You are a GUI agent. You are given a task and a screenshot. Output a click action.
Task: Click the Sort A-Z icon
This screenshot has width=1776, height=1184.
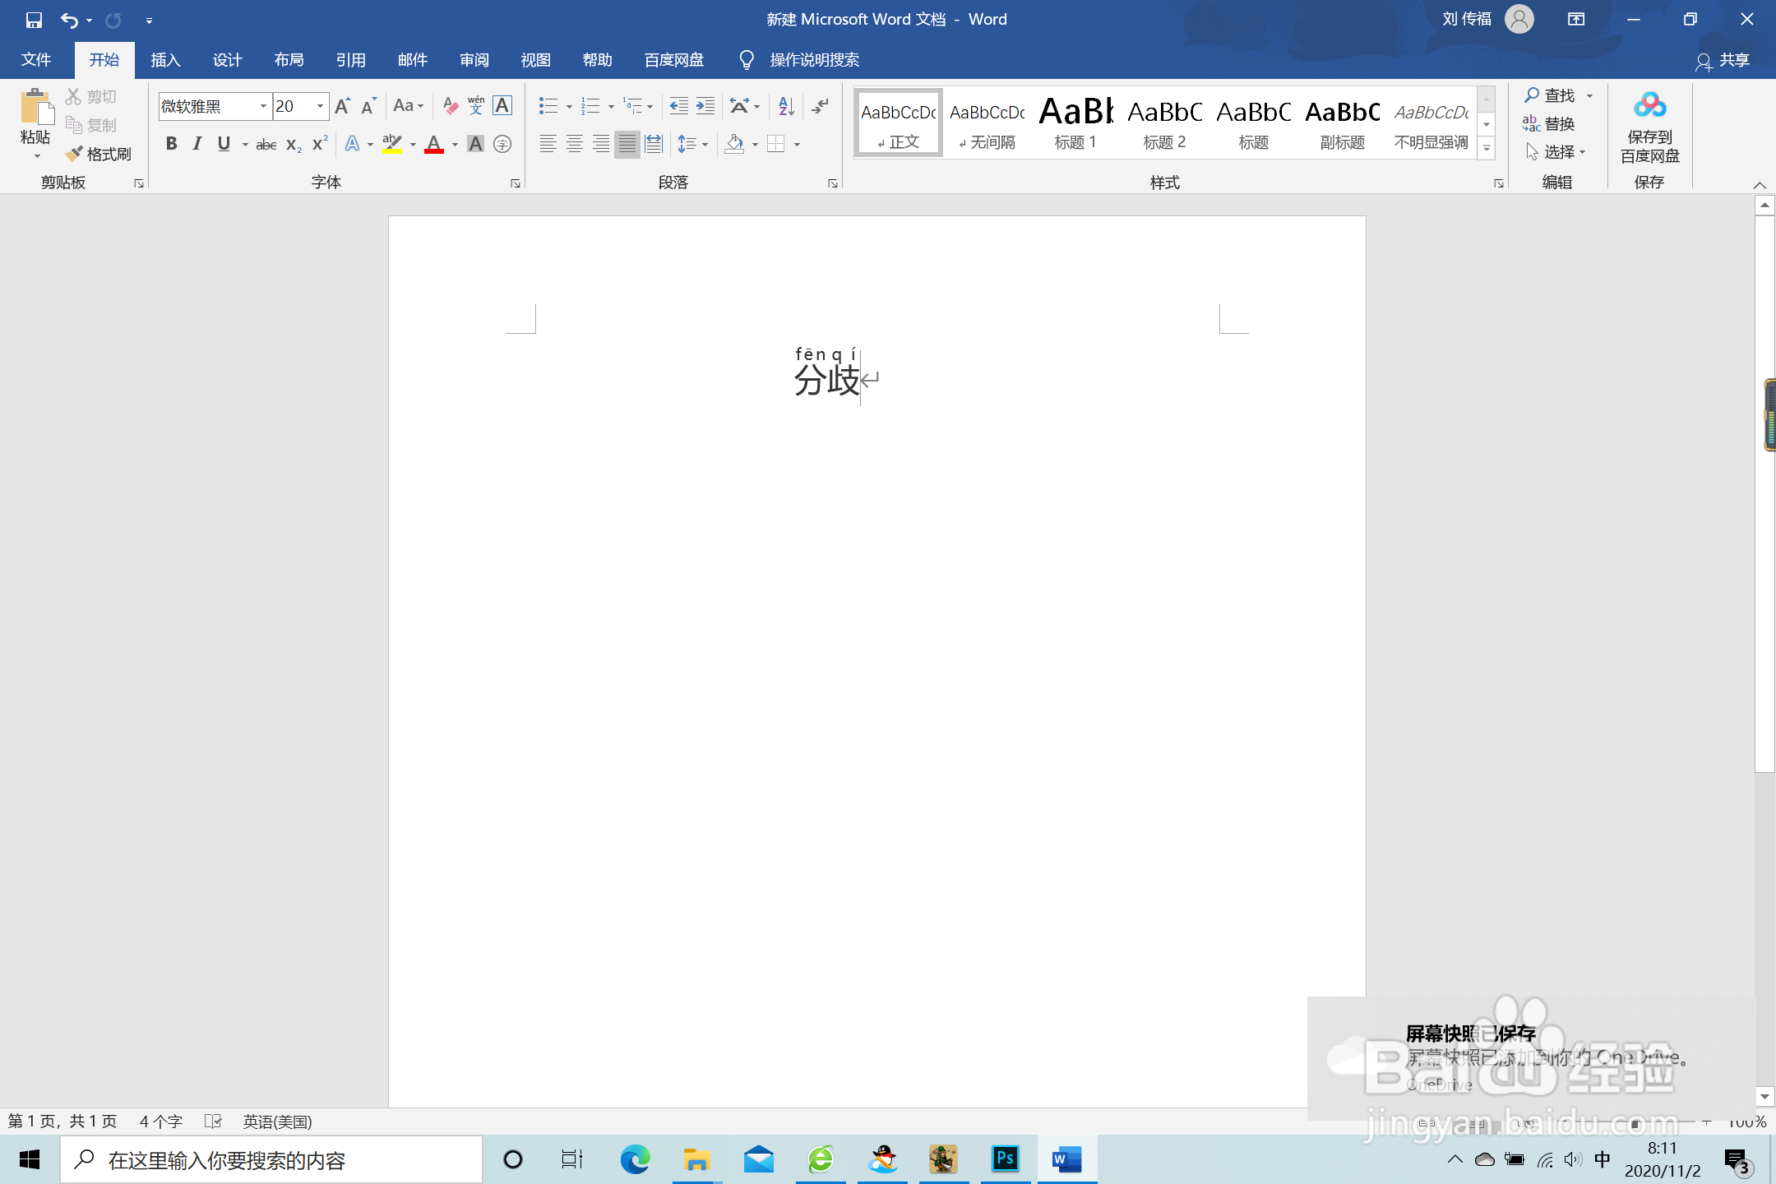[x=786, y=106]
